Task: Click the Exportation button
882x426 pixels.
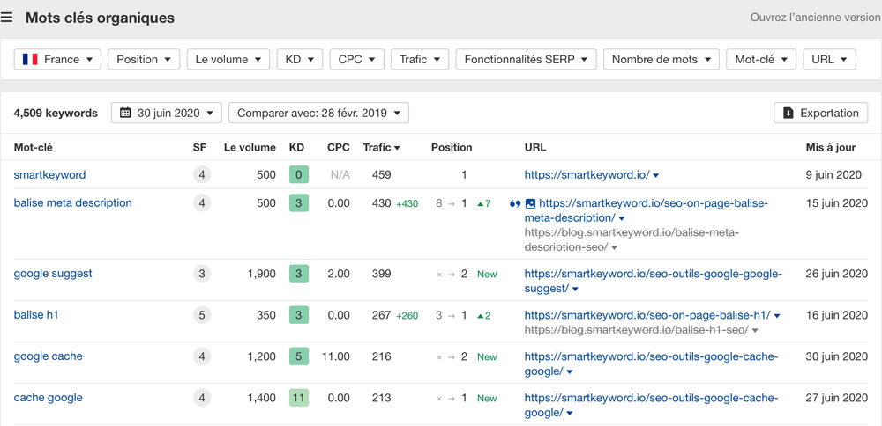Action: pyautogui.click(x=821, y=113)
